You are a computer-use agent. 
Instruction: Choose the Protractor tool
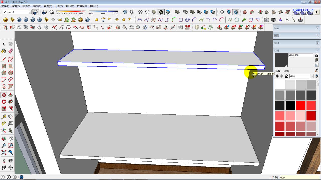point(4,124)
